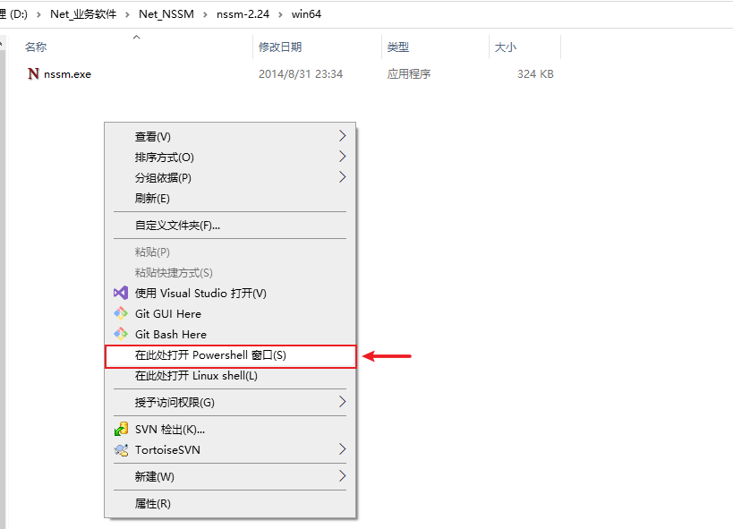Open 分组依据(P) menu item
Screen dimensions: 733x529
tap(229, 178)
